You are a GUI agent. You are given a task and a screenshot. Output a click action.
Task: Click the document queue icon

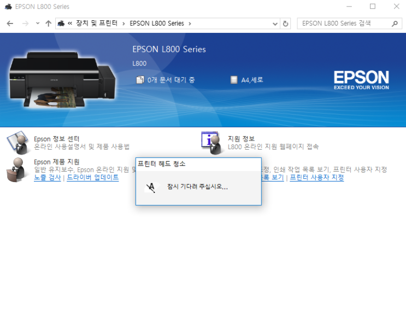140,80
